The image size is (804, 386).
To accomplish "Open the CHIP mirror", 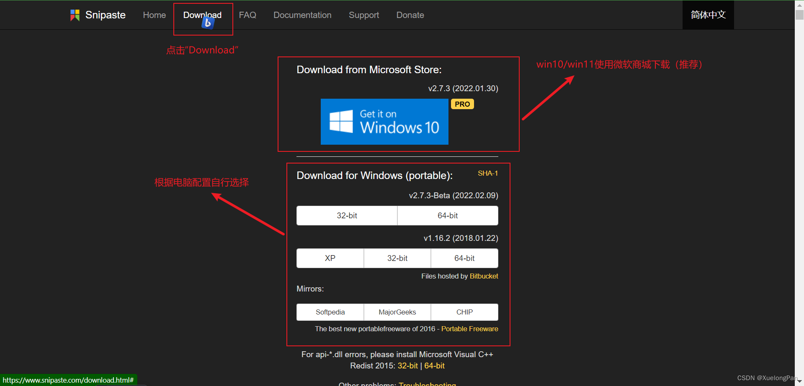I will [x=464, y=312].
